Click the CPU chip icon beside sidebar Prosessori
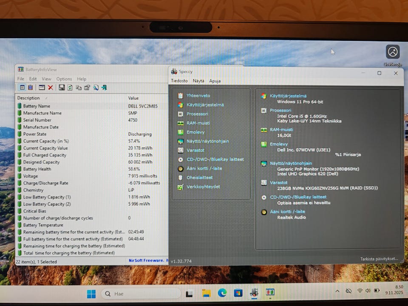The image size is (408, 306). click(x=180, y=114)
